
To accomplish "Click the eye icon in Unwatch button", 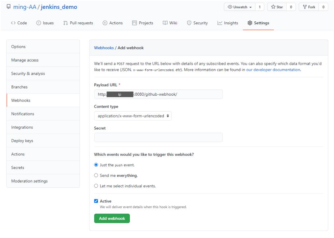I will [230, 7].
